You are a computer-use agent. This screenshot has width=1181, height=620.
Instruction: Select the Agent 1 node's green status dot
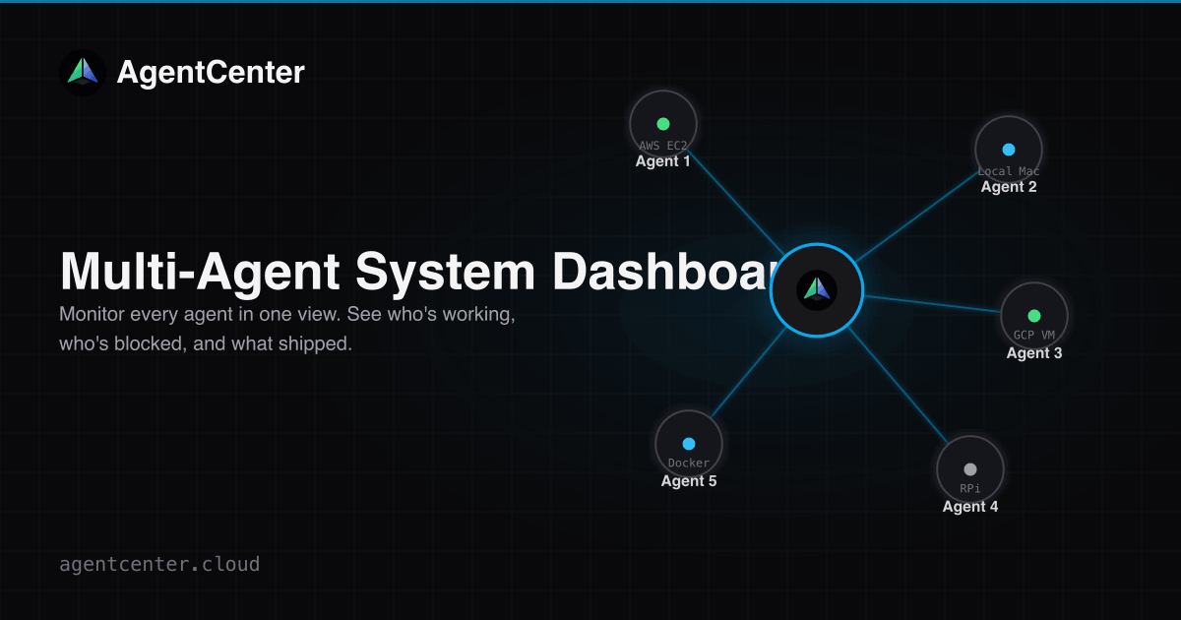coord(663,124)
